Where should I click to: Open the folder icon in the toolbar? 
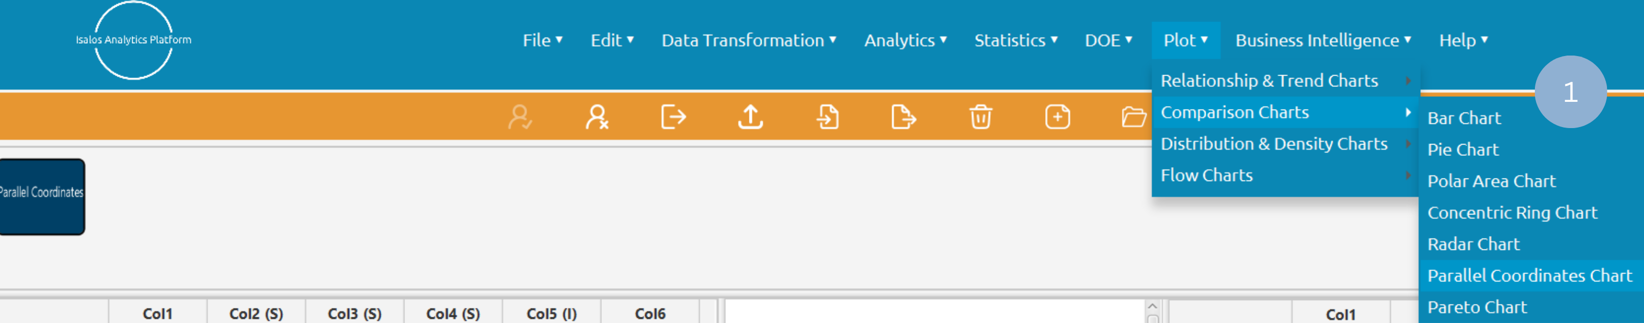coord(1135,117)
